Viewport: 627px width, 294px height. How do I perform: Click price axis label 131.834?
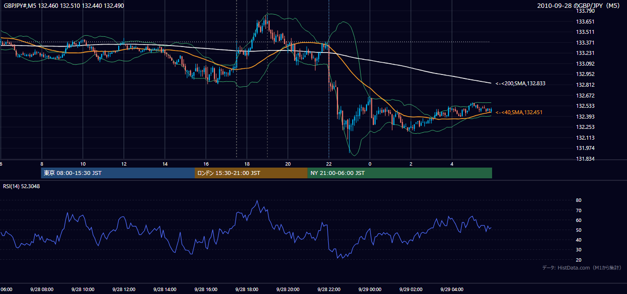585,159
